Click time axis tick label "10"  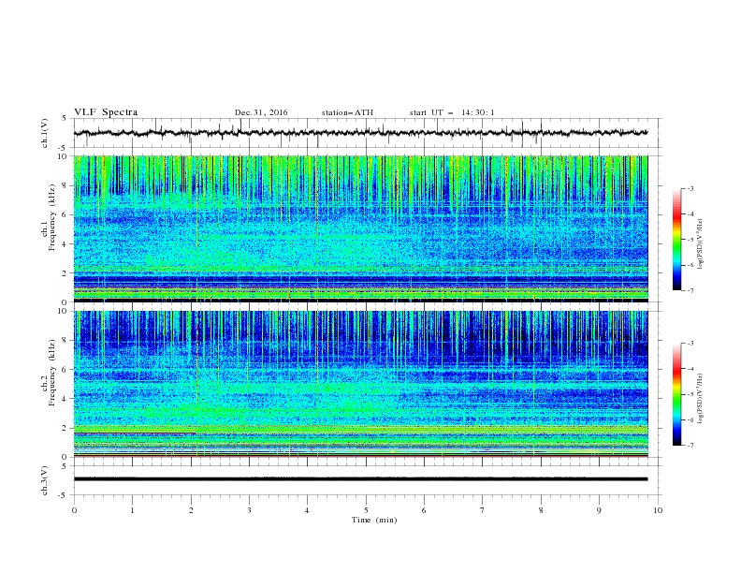point(658,510)
